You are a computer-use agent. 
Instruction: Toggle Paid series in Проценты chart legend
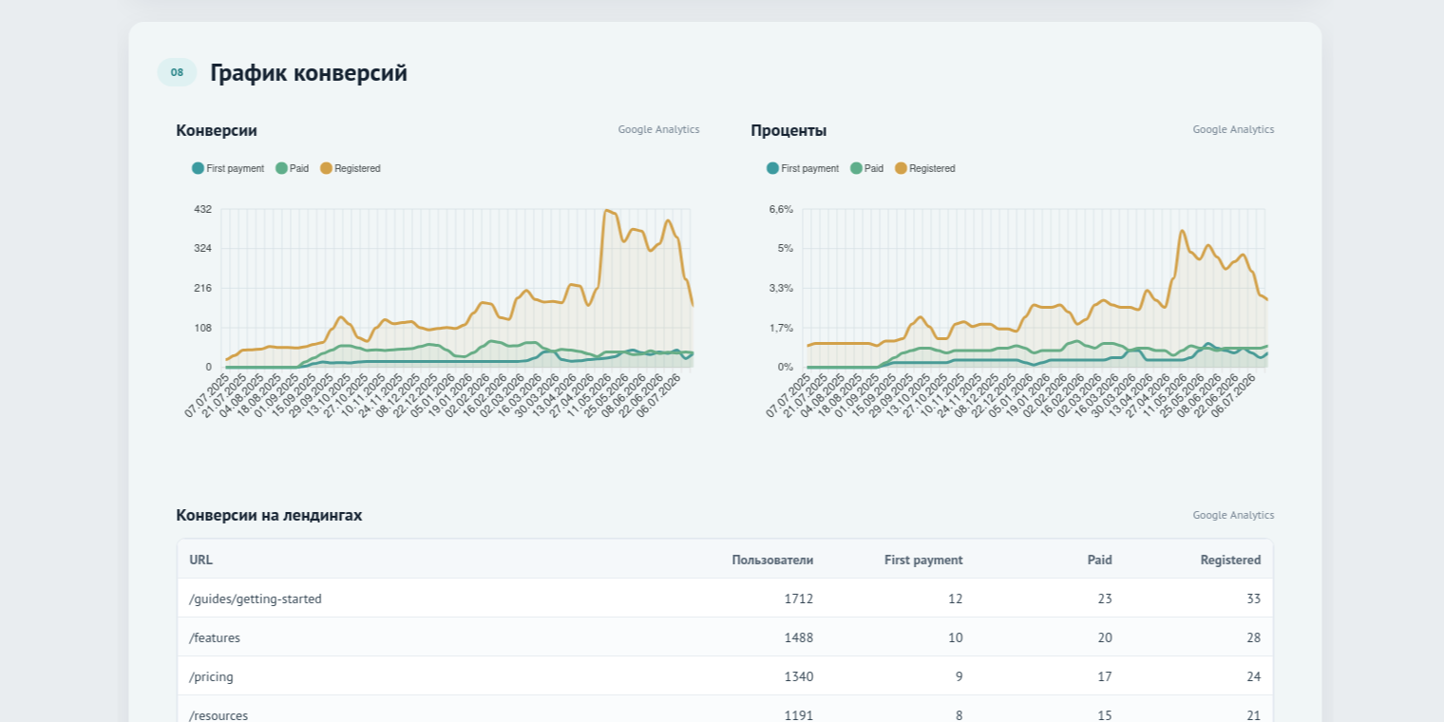867,168
